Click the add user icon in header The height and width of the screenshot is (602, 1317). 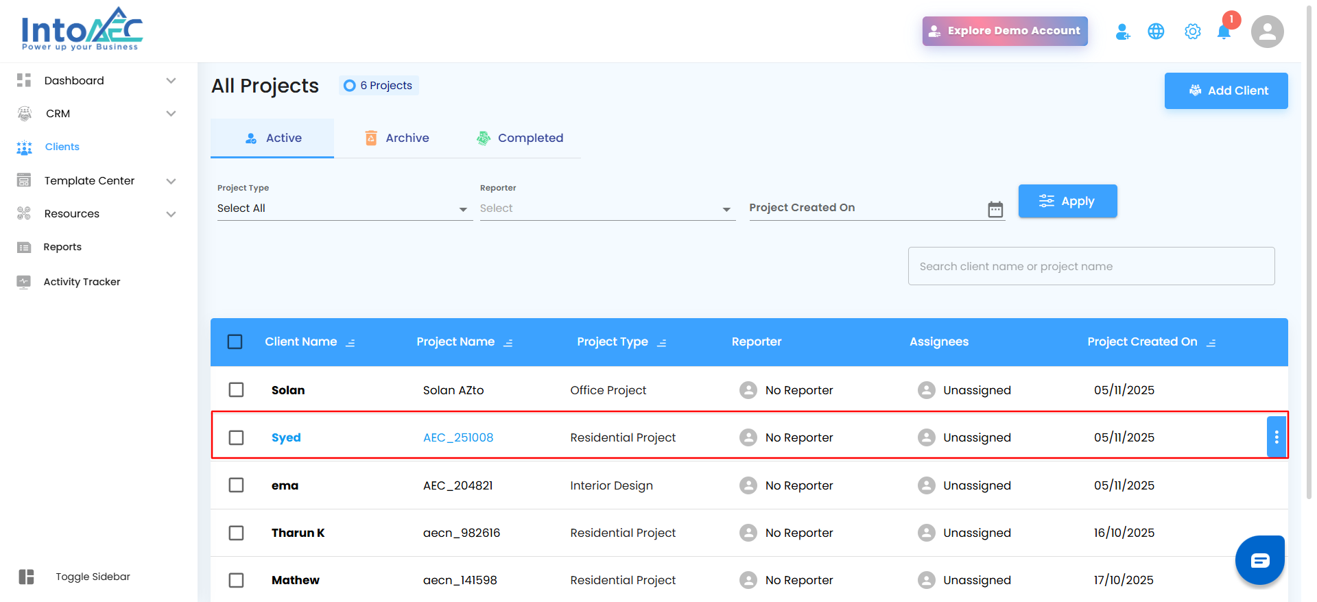point(1122,32)
